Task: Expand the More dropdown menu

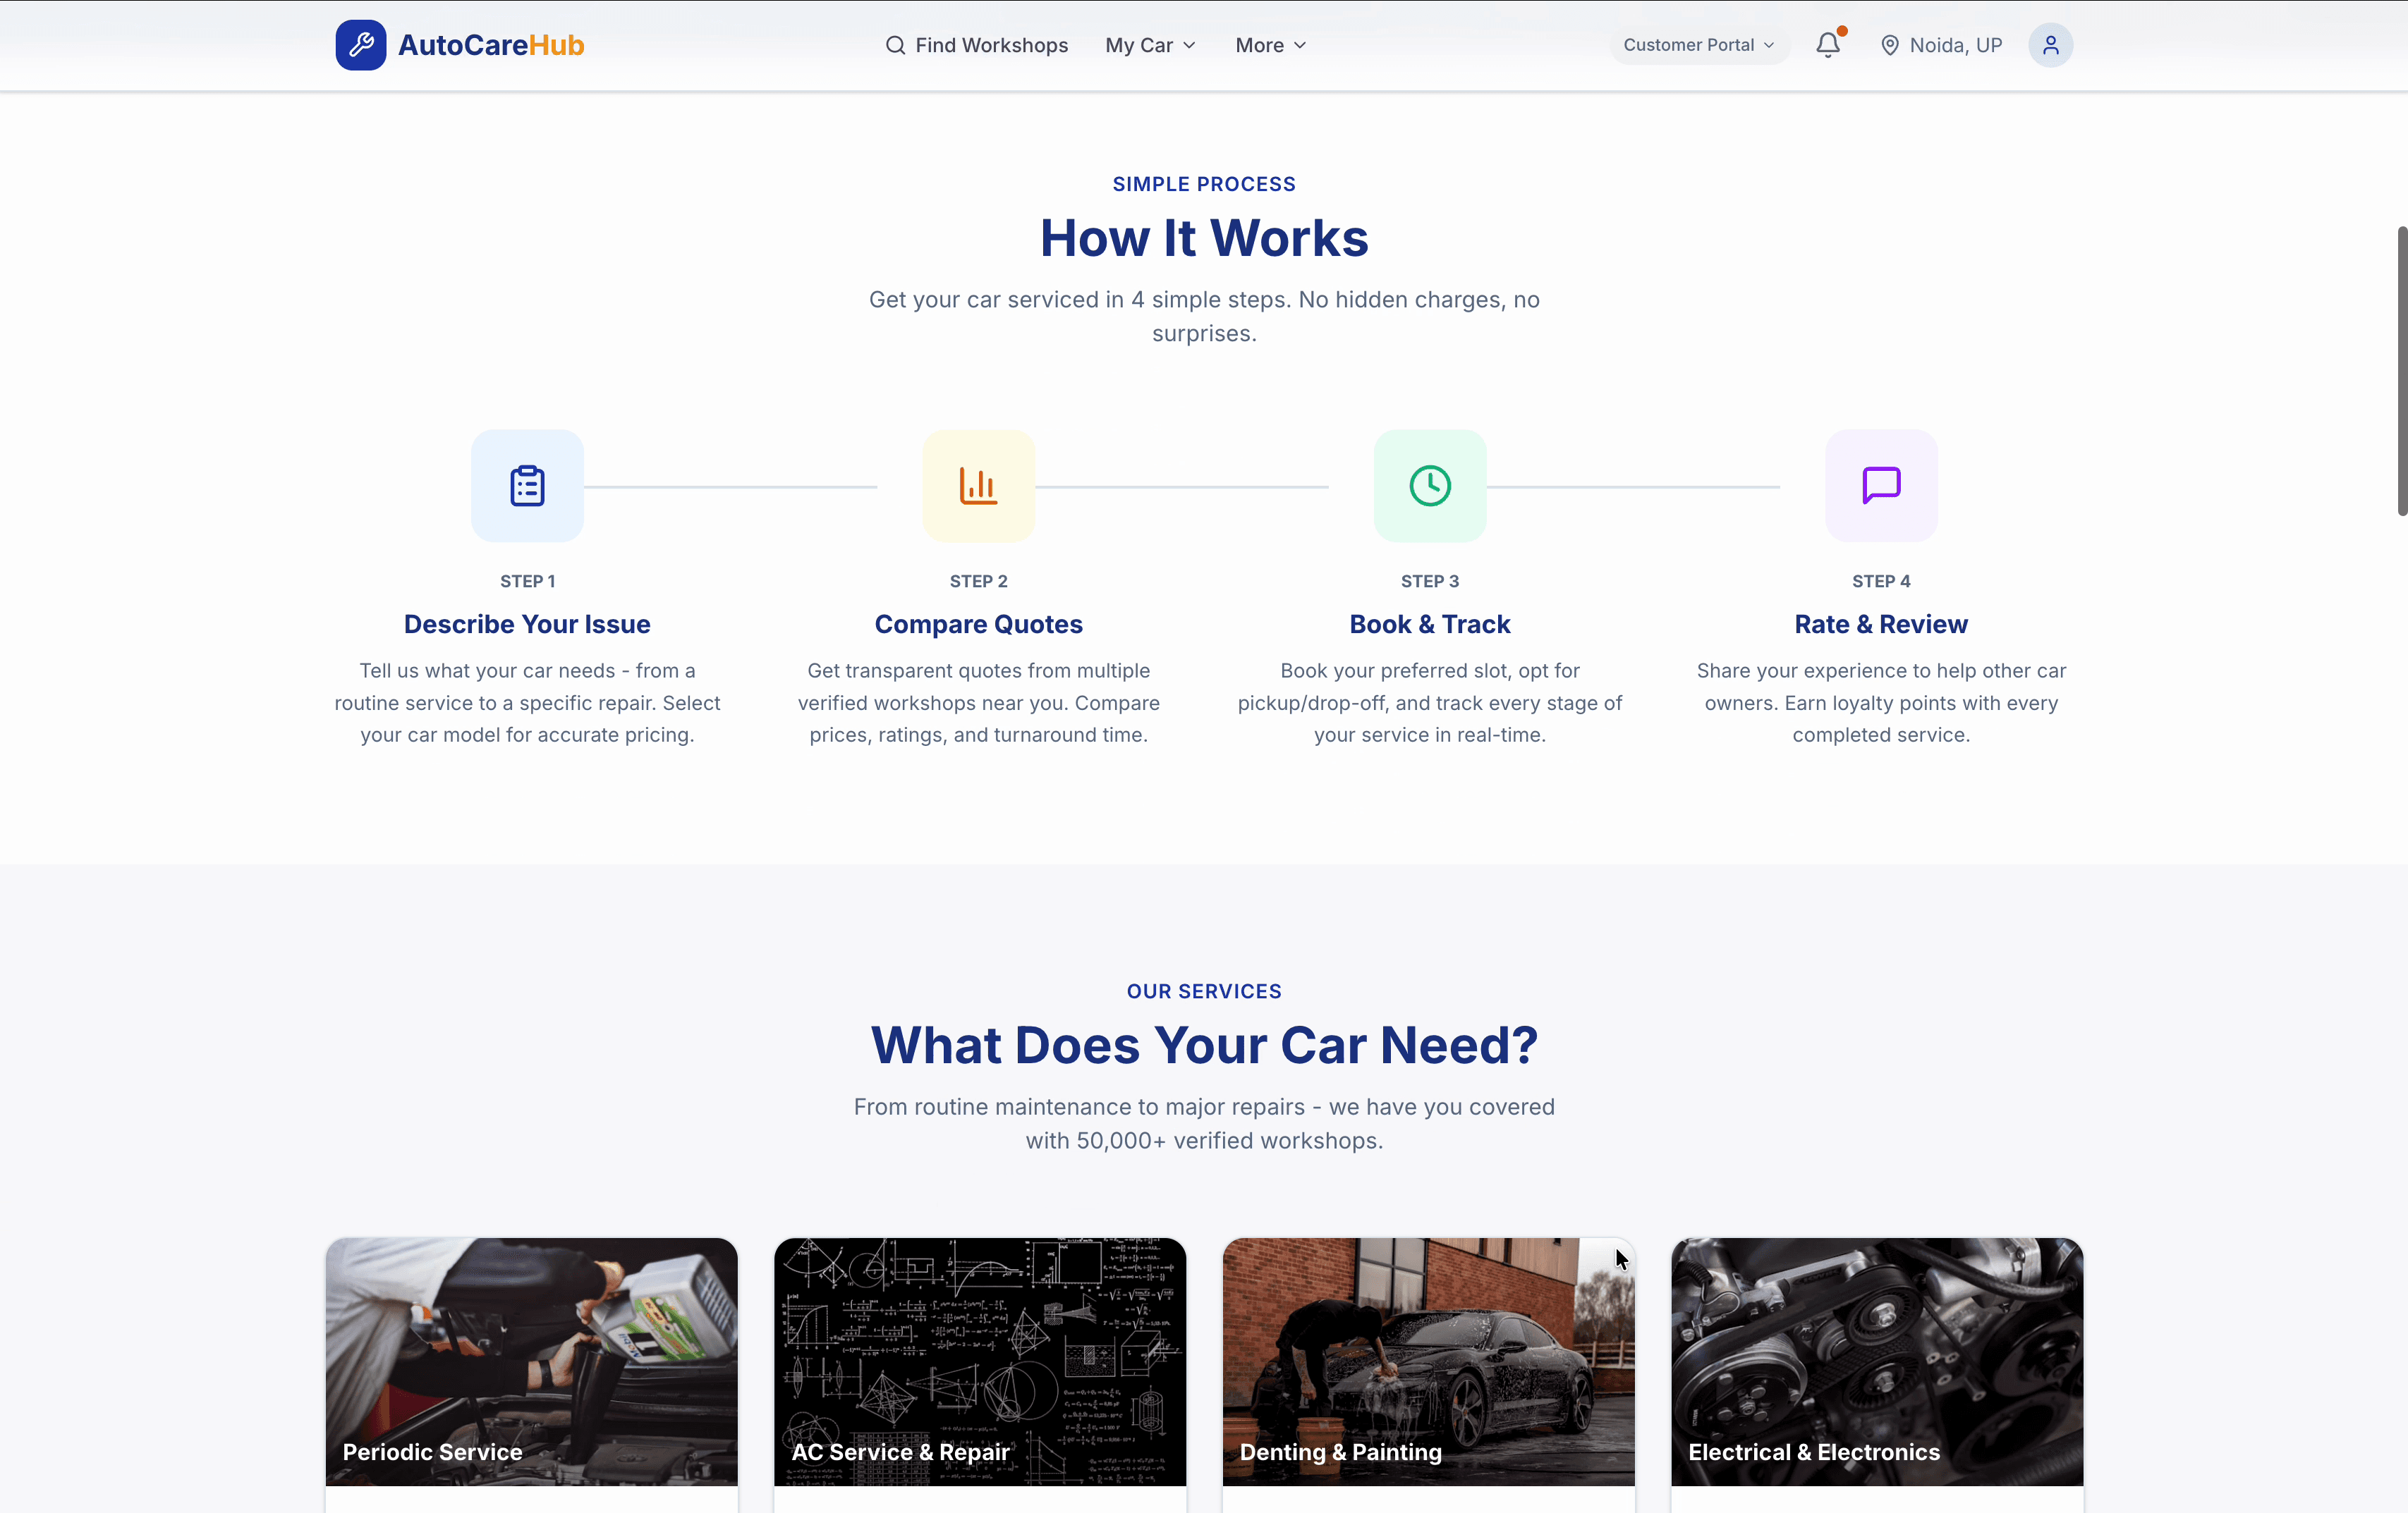Action: (1269, 45)
